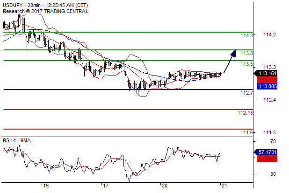The image size is (289, 193).
Task: Click the RSI 30 level label
Action: 273,174
